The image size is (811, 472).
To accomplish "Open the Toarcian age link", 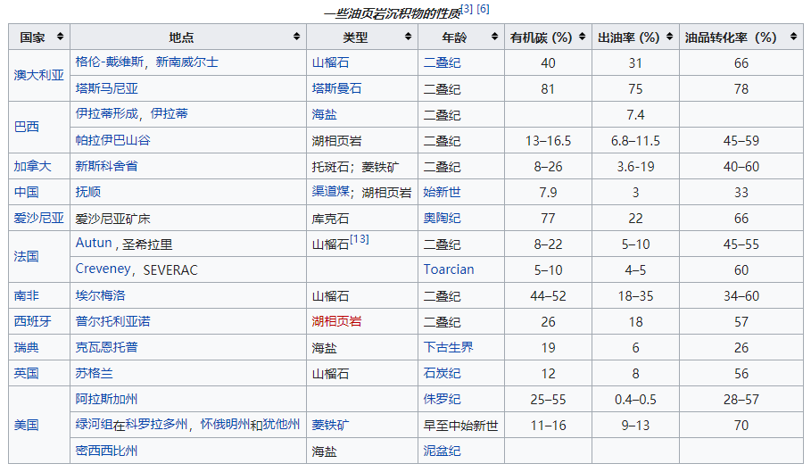I will click(449, 269).
